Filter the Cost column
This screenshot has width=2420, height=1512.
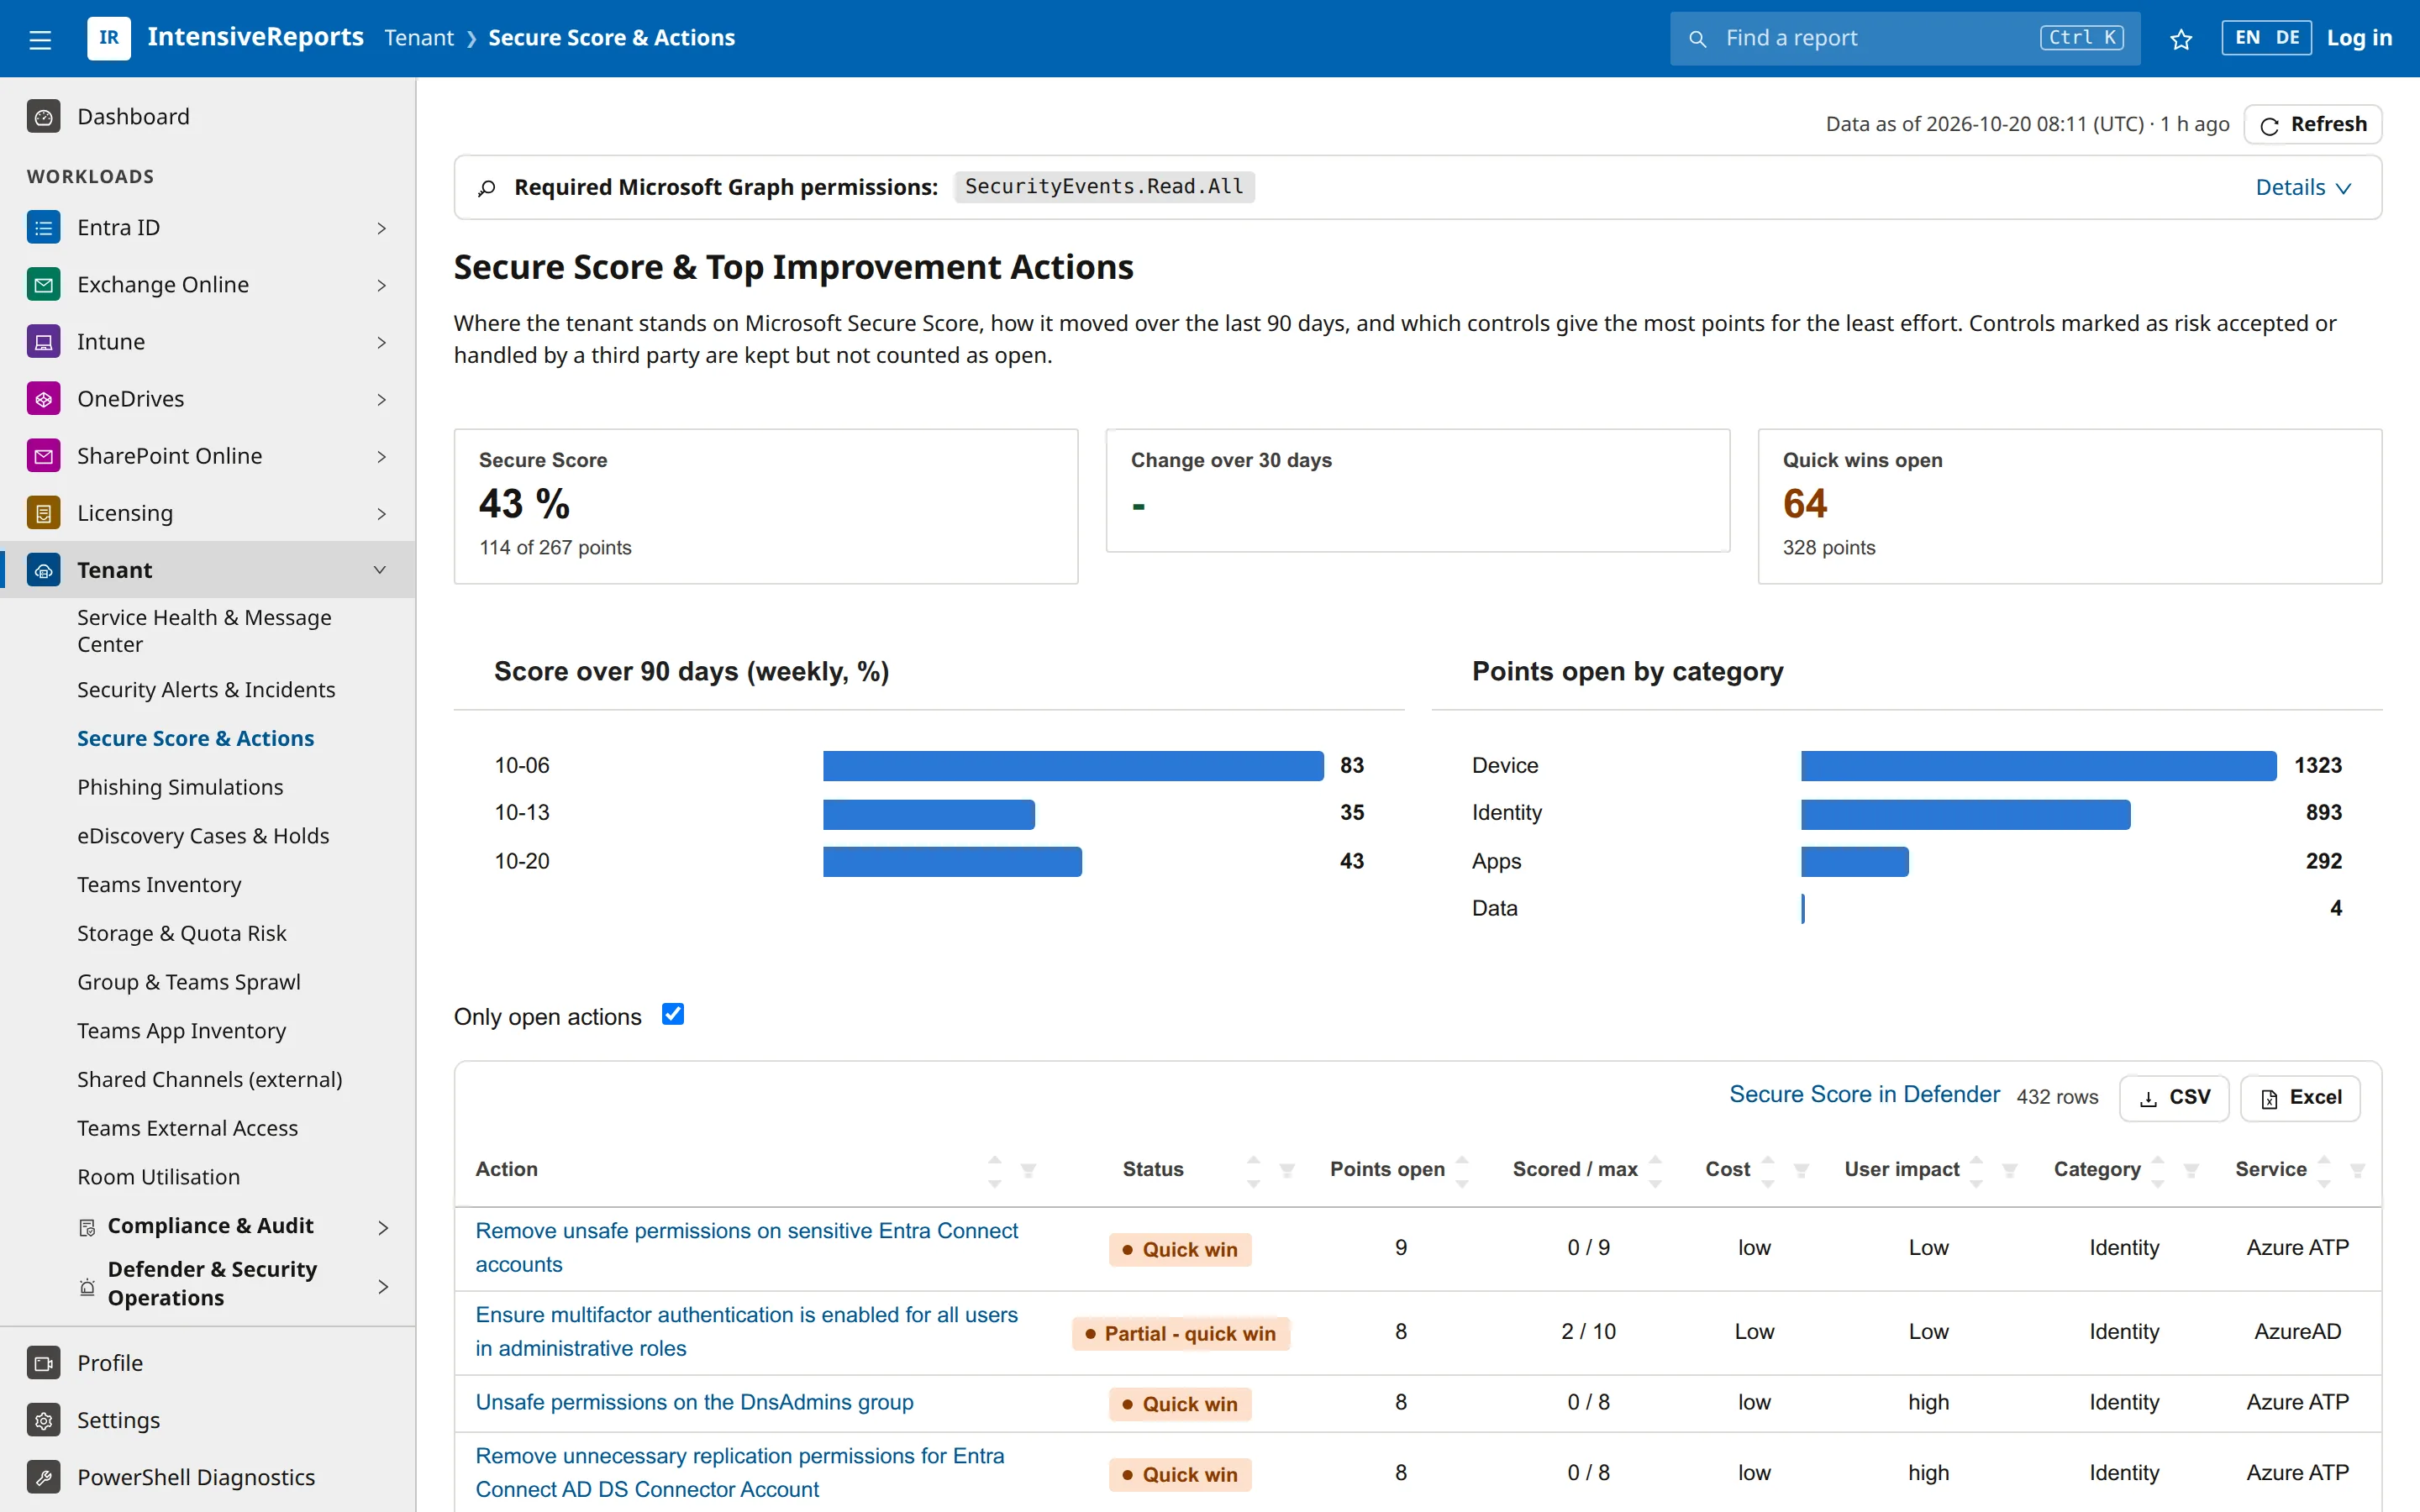pos(1801,1170)
